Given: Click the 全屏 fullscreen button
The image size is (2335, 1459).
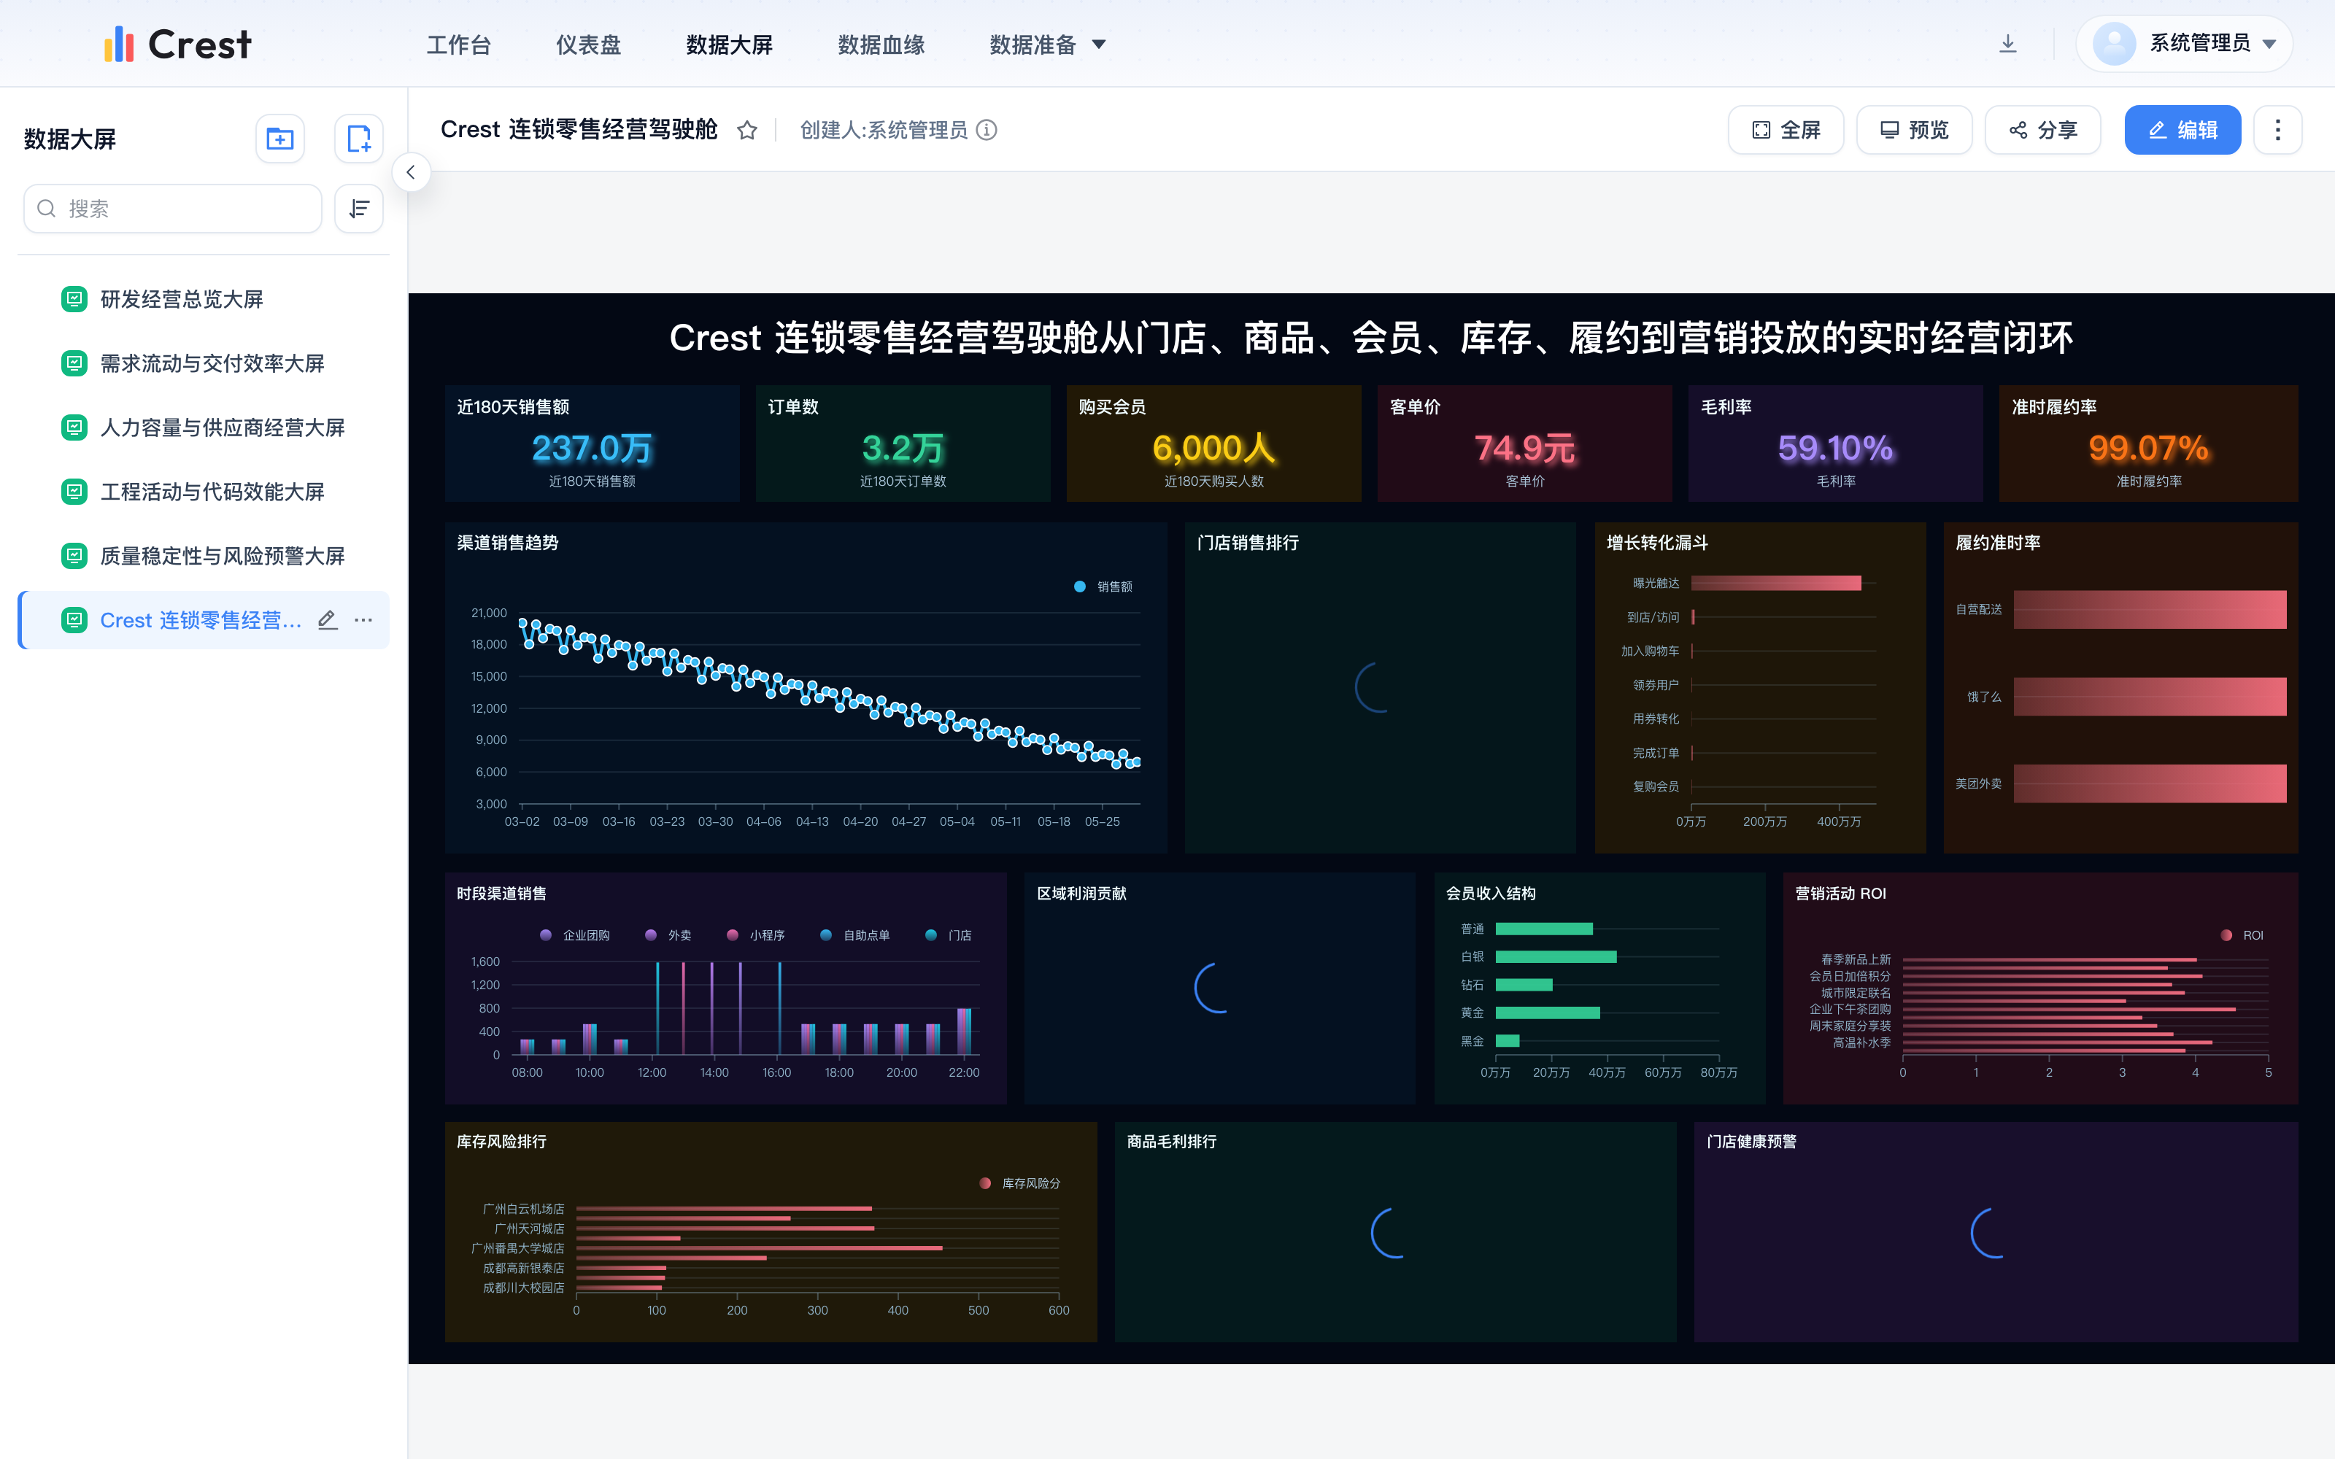Looking at the screenshot, I should click(1786, 131).
